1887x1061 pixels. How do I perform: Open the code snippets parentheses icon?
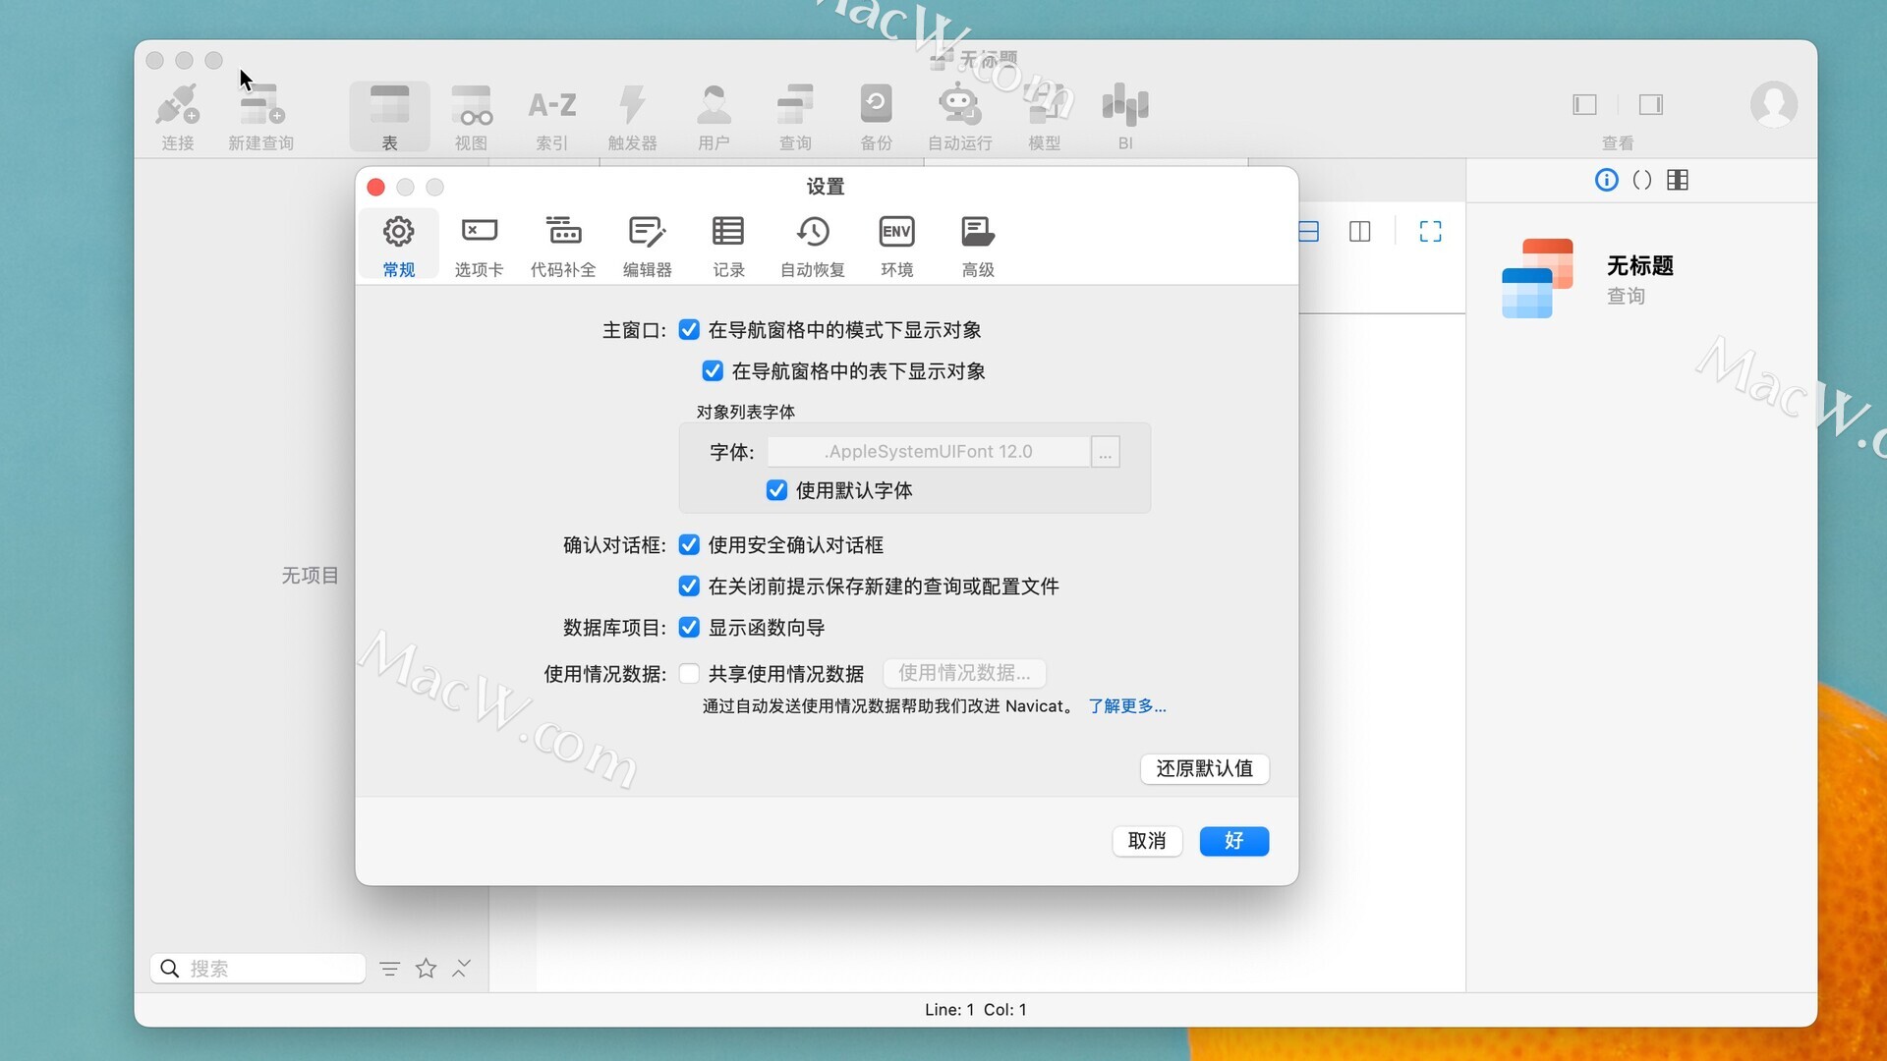[1641, 180]
